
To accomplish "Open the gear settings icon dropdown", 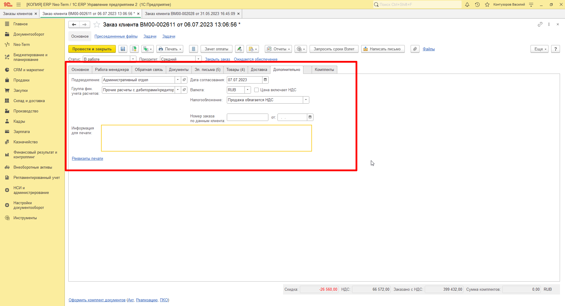I will [301, 49].
